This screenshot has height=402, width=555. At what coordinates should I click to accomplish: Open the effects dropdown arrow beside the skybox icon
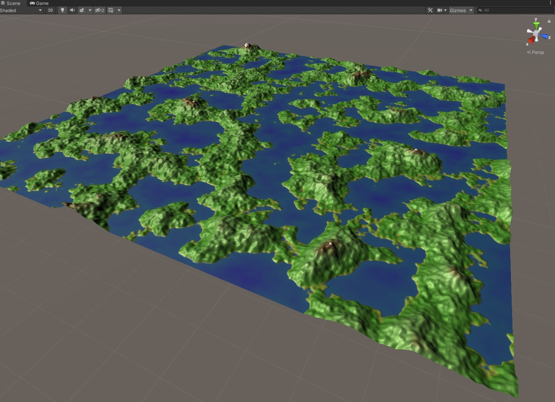(x=90, y=10)
